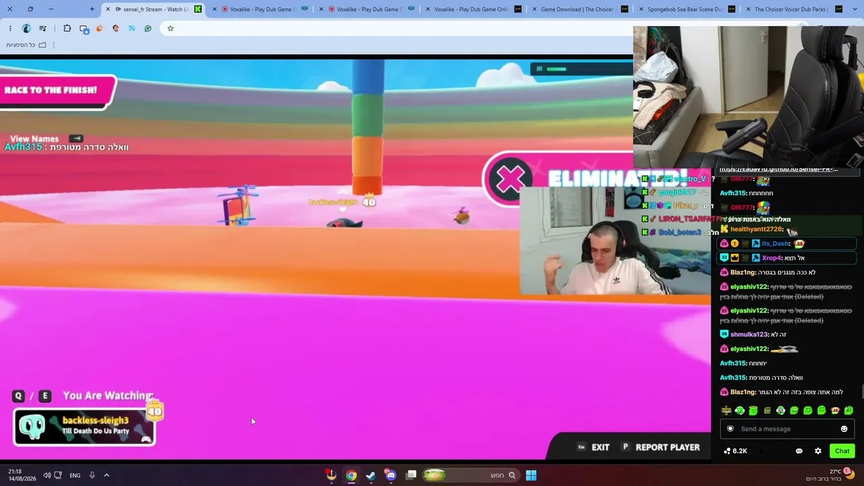Open the Chrome three-dot menu

(x=10, y=28)
